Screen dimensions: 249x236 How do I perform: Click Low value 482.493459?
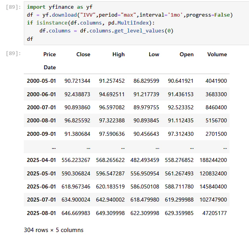coord(144,160)
